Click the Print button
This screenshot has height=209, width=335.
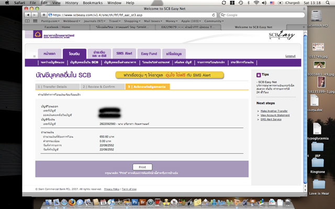(142, 167)
